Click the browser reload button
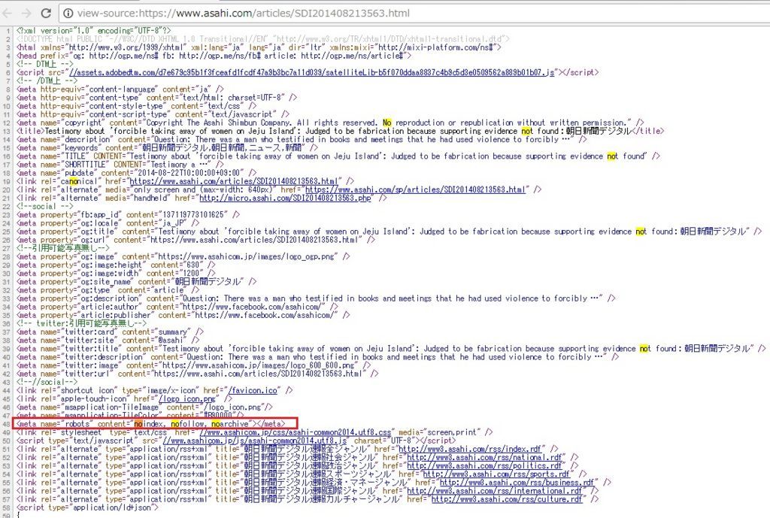The height and width of the screenshot is (518, 770). coord(46,14)
